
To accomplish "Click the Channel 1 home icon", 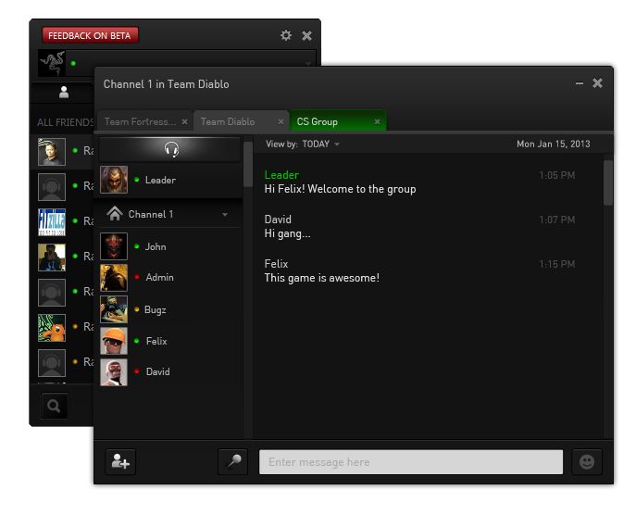I will click(x=115, y=213).
